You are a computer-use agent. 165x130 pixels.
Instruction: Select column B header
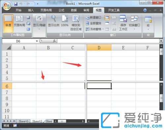pyautogui.click(x=48, y=48)
